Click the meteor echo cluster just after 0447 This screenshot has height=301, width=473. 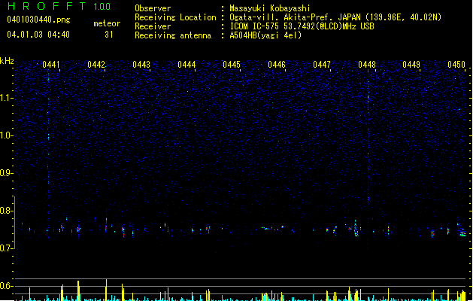tap(354, 229)
